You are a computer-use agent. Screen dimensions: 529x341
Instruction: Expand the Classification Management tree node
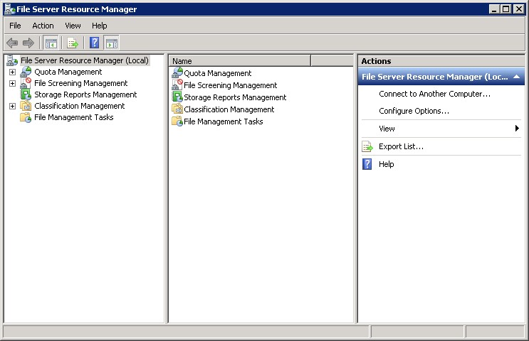12,106
